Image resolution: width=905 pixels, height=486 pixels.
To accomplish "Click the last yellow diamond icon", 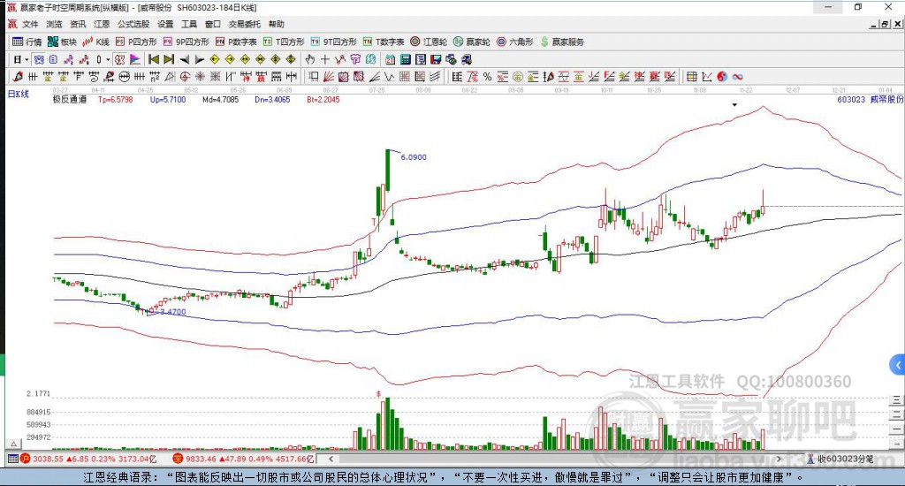I will pos(290,59).
